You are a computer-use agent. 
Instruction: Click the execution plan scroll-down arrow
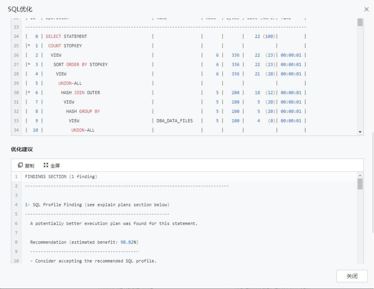tap(360, 132)
